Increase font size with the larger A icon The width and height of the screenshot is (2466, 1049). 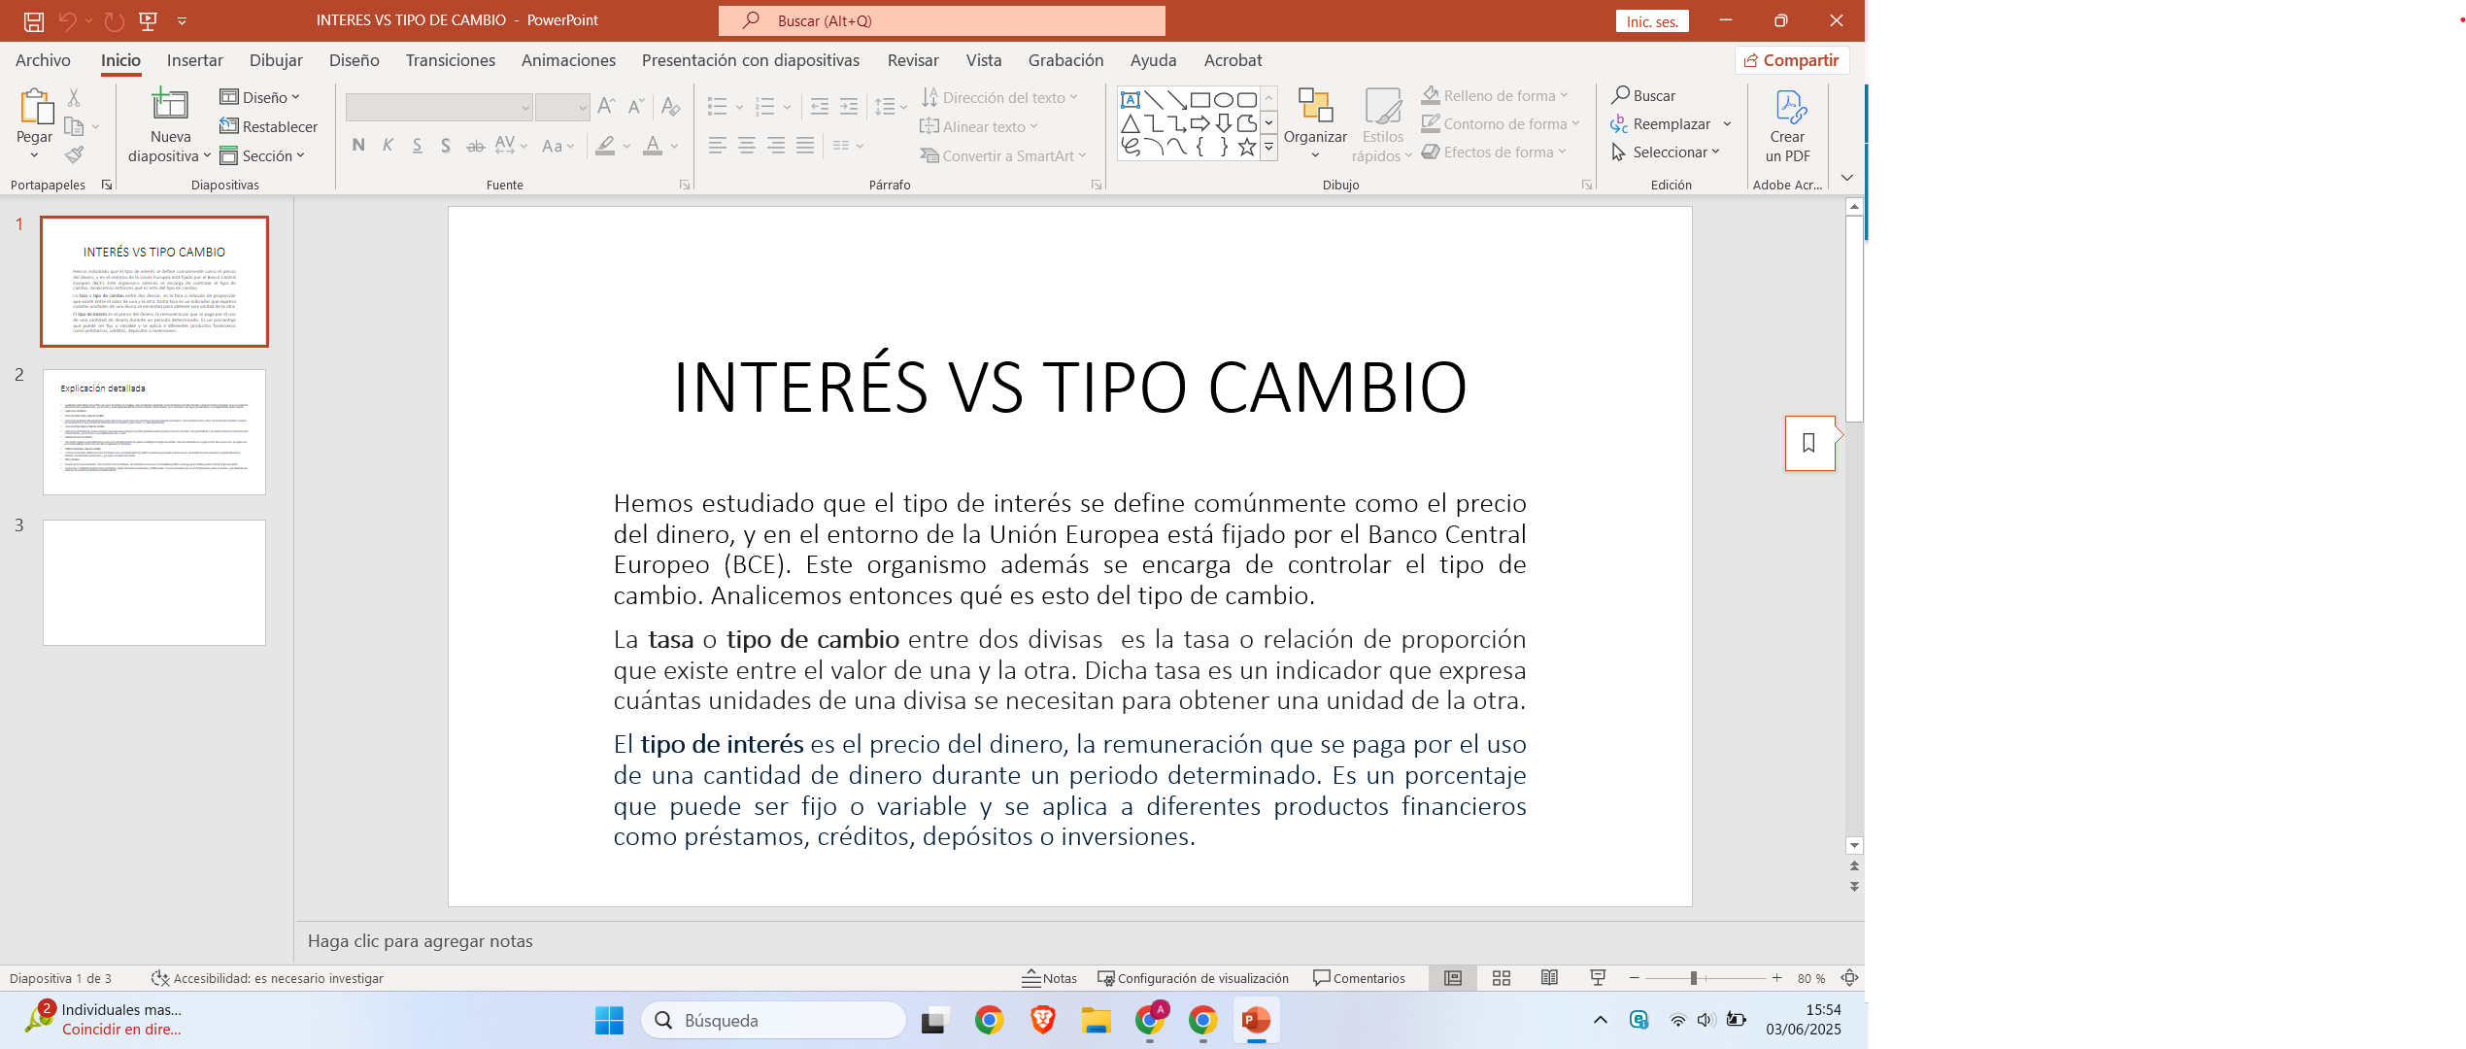point(607,106)
